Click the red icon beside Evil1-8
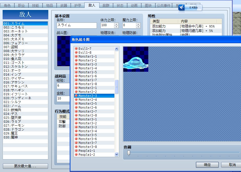The width and height of the screenshot is (241, 172). click(76, 53)
